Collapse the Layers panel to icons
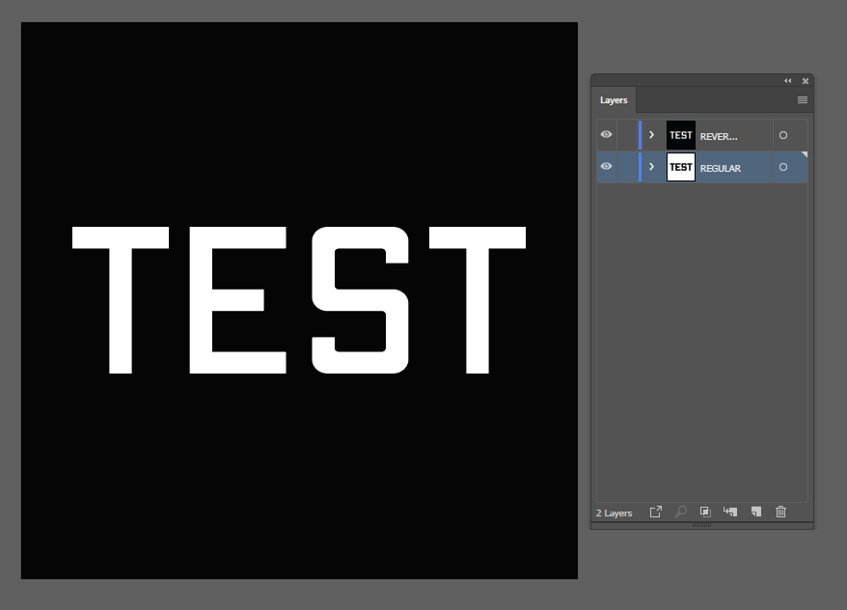The width and height of the screenshot is (847, 610). 787,81
